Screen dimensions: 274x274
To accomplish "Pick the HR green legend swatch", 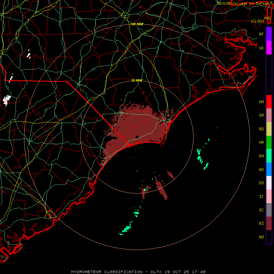I will pyautogui.click(x=269, y=142).
